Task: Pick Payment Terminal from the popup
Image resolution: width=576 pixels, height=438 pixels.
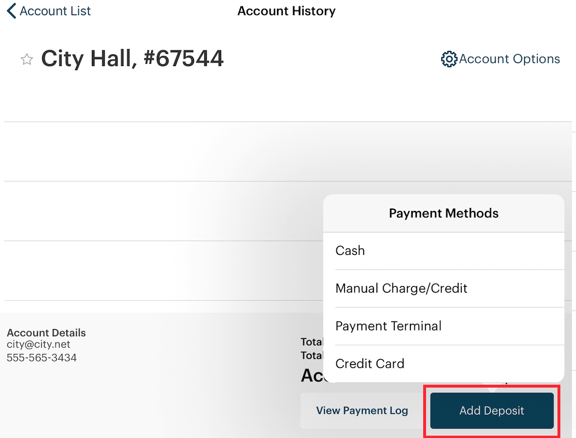Action: click(388, 326)
